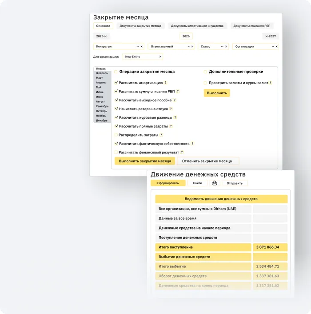311x314 pixels.
Task: Expand the Ответственный dropdown arrow
Action: click(188, 46)
